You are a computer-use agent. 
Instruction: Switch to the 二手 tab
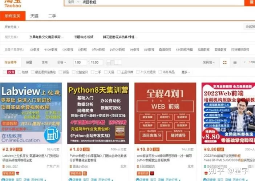[52, 16]
